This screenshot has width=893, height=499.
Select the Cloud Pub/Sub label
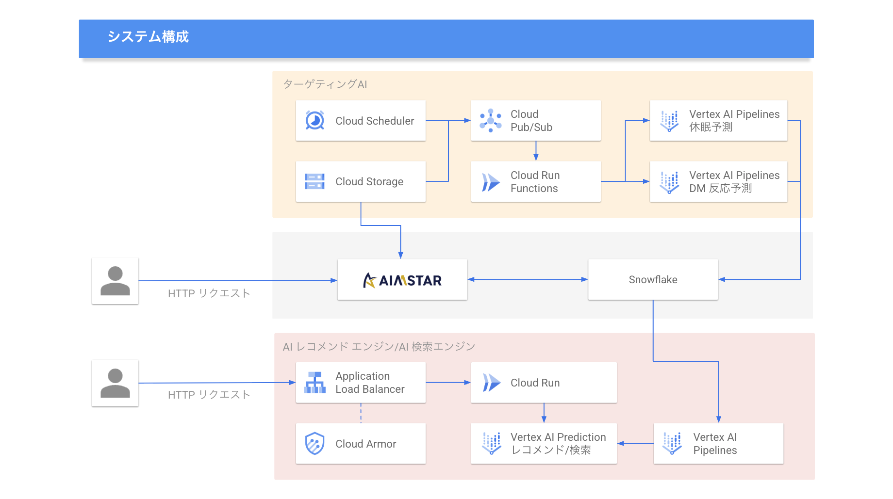click(531, 121)
